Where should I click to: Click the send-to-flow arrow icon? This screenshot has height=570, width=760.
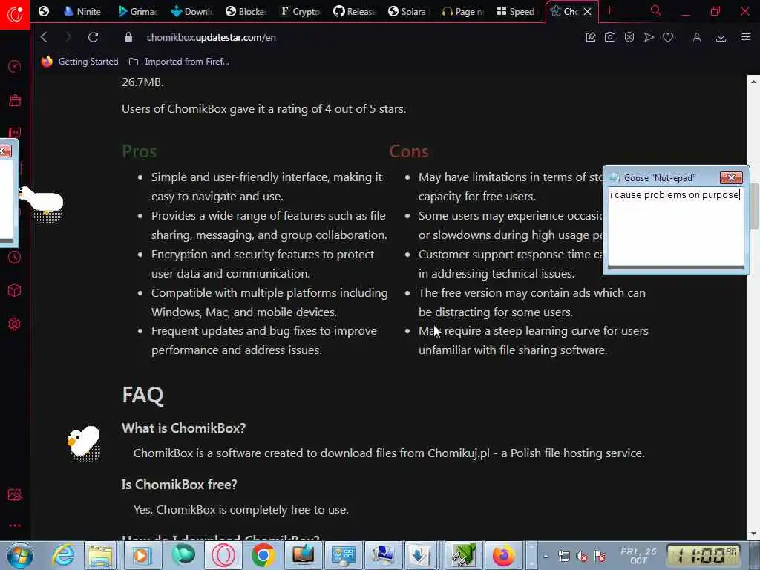(x=649, y=37)
